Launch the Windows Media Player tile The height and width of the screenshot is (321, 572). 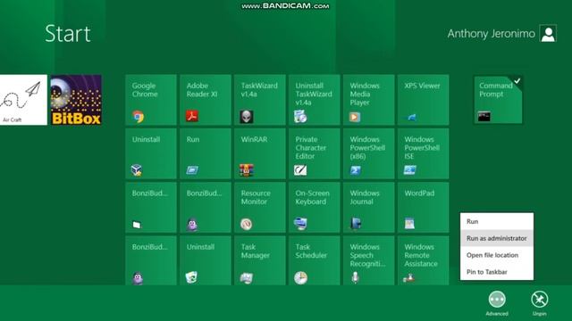click(x=369, y=100)
